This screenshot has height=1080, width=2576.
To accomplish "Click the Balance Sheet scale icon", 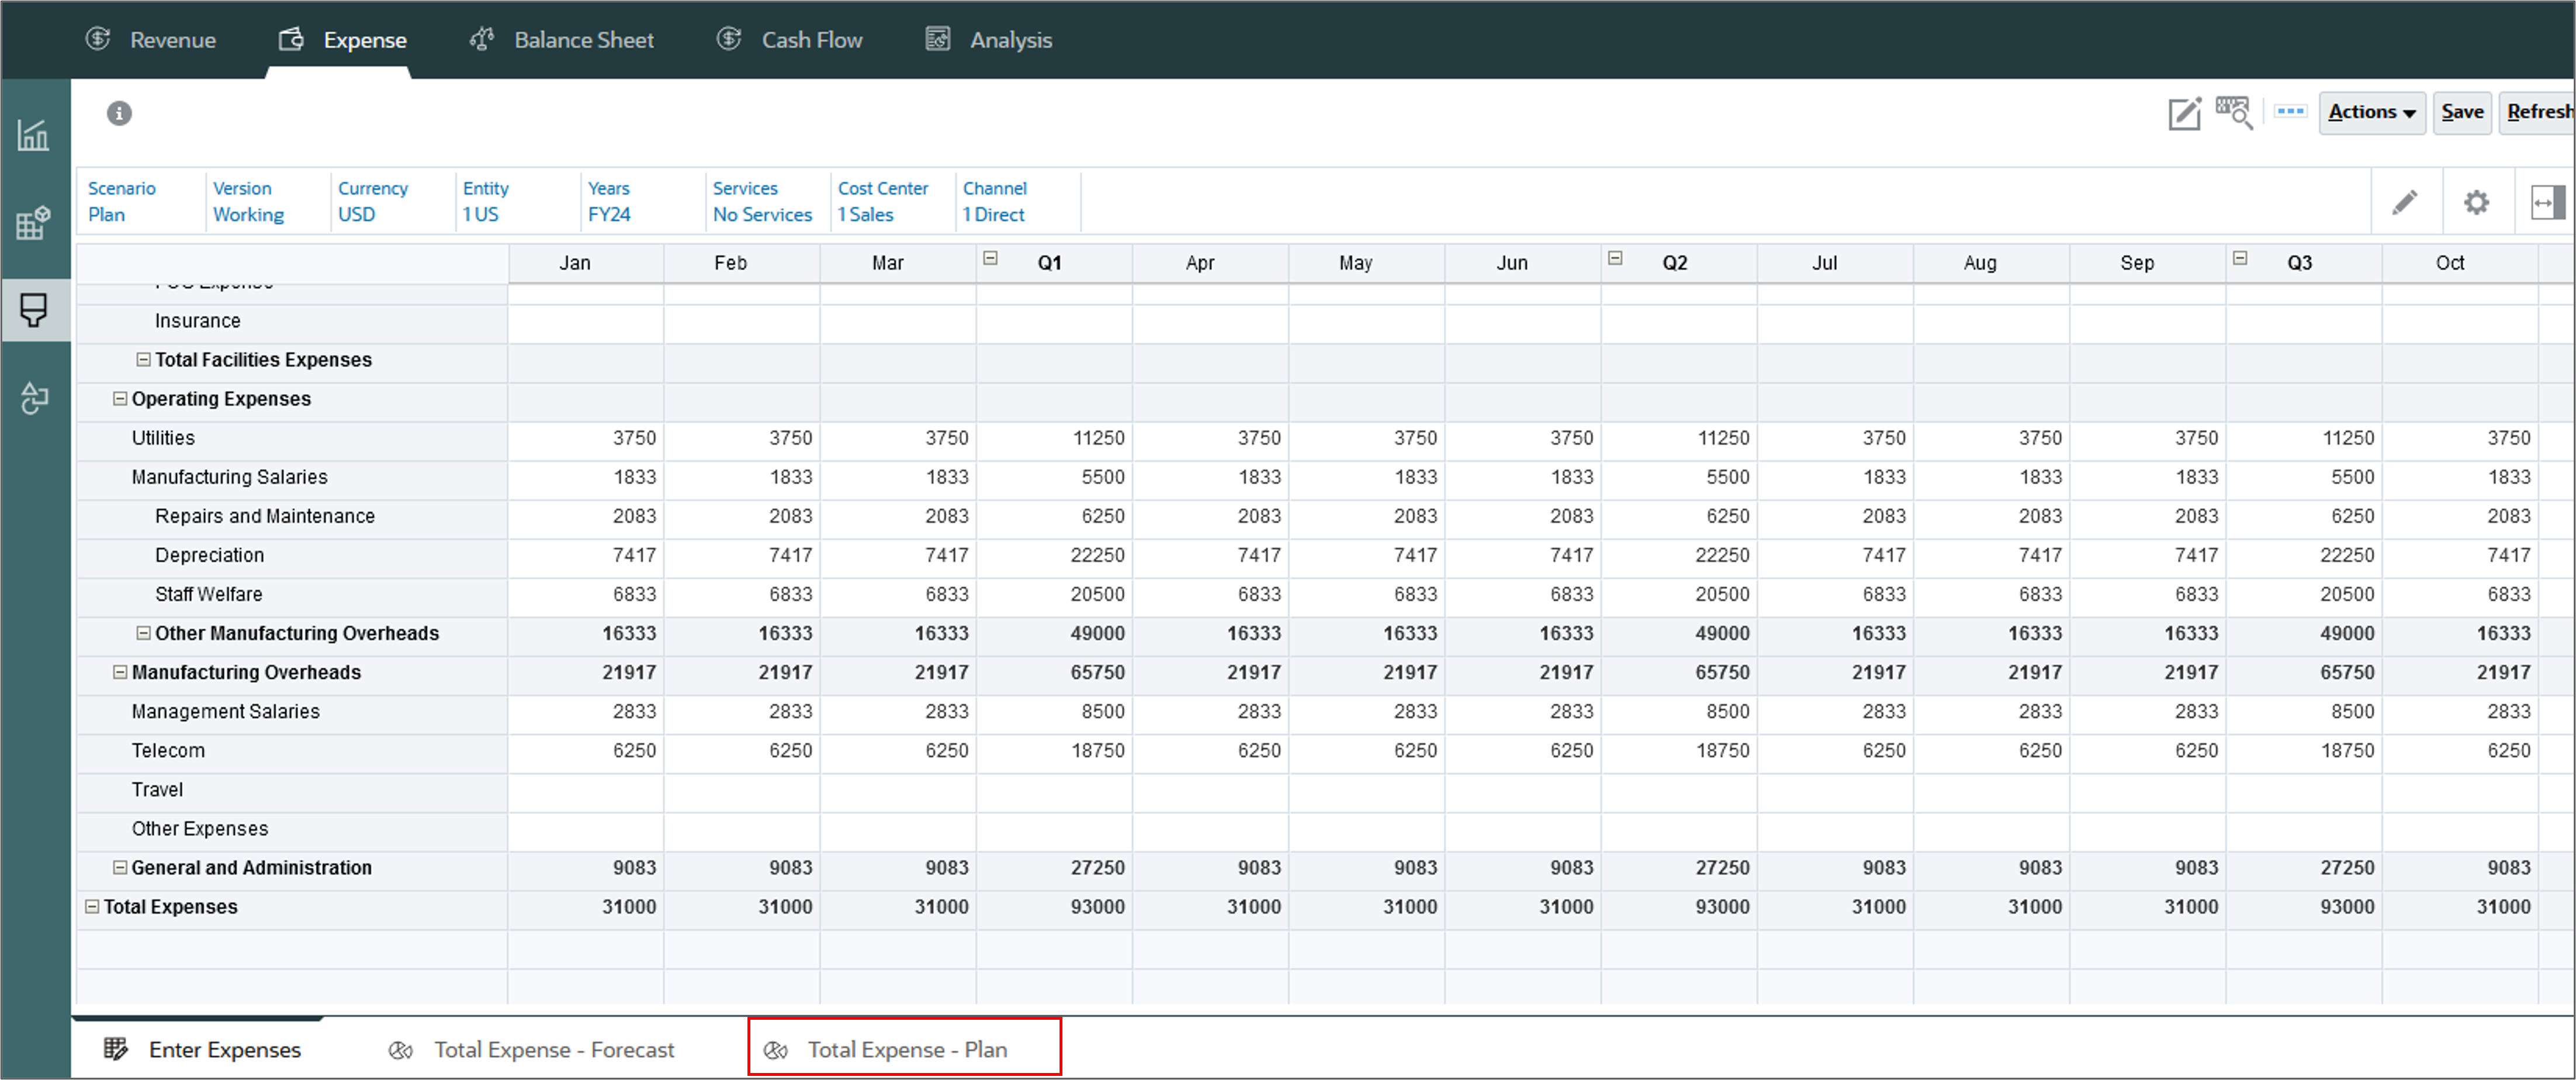I will (x=483, y=39).
